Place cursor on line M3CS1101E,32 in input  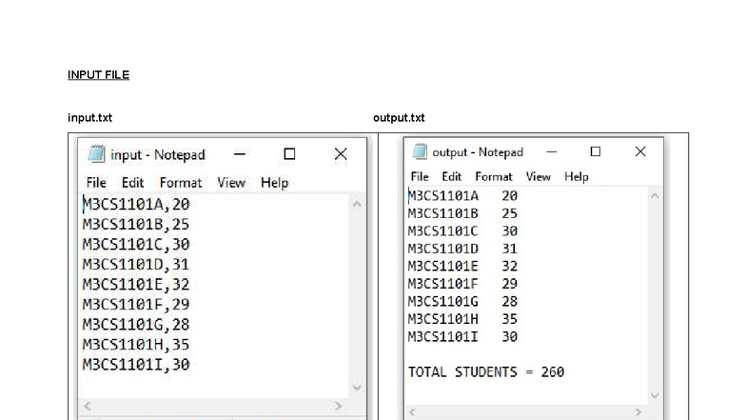136,285
